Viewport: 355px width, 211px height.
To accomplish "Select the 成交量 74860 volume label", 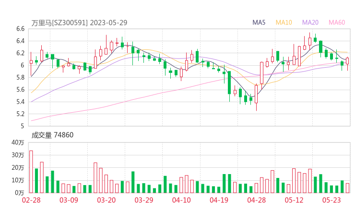I will coord(52,135).
